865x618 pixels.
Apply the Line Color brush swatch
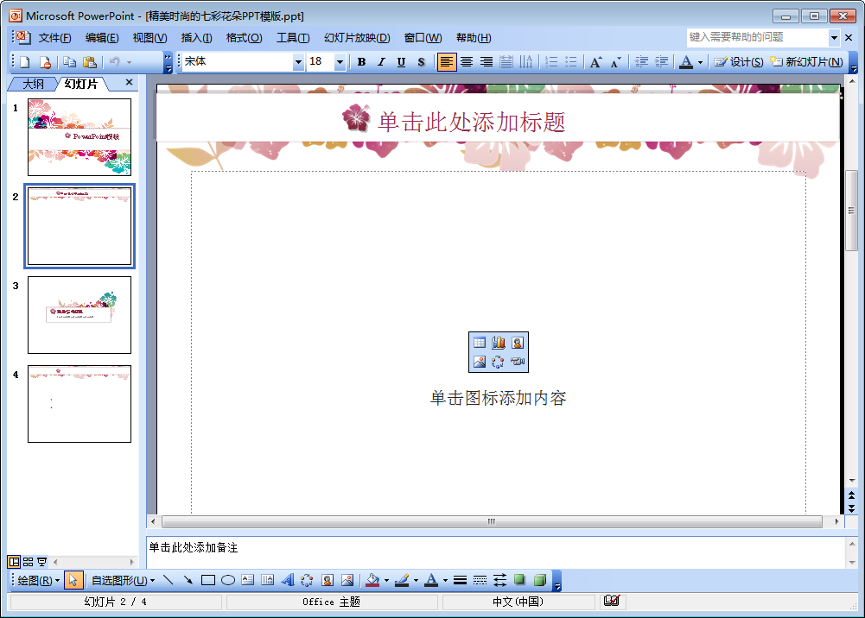pos(402,580)
